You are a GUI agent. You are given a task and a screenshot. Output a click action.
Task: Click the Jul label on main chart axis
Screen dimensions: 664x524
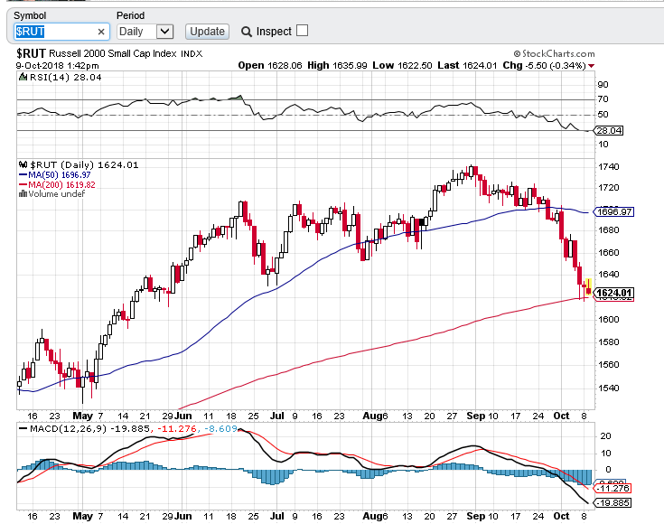277,416
